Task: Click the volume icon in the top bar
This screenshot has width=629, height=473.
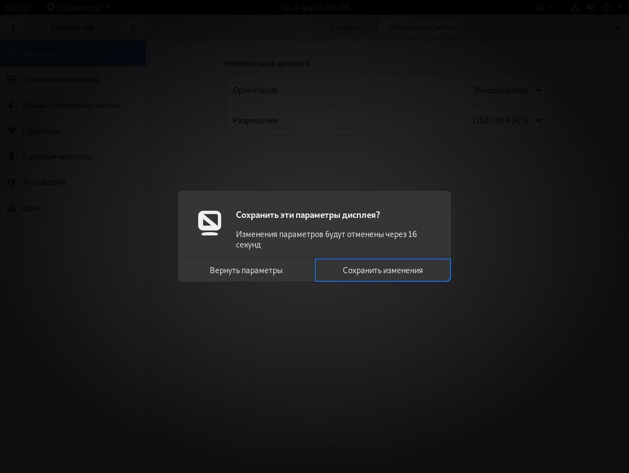Action: point(591,7)
